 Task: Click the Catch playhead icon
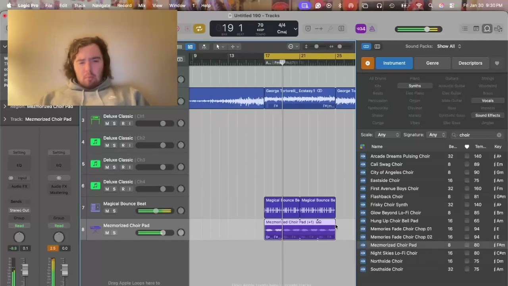point(204,47)
